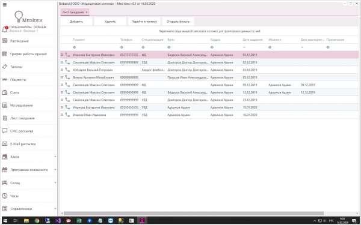Expand the Касса submenu arrow
This screenshot has width=361, height=225.
click(x=55, y=157)
